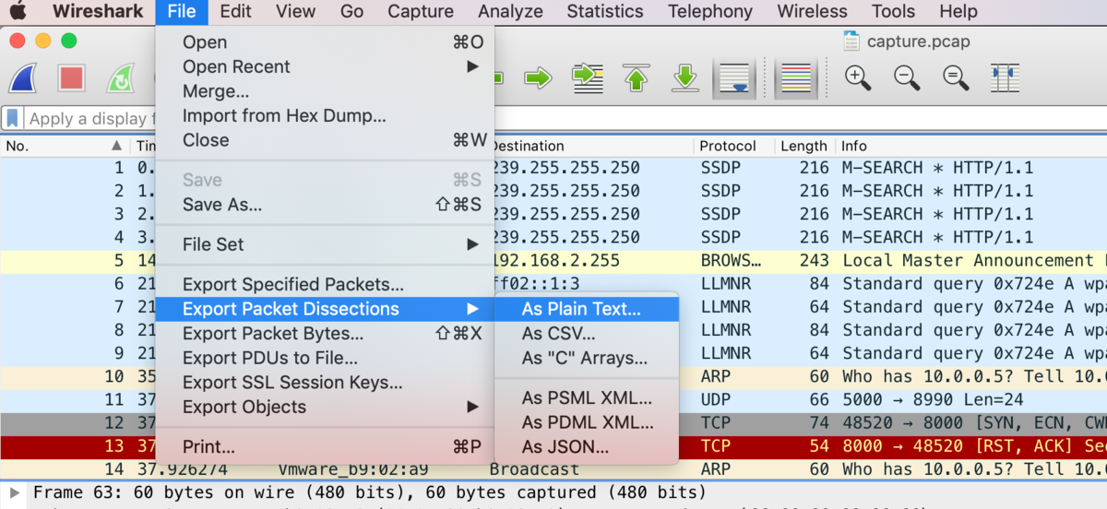Viewport: 1107px width, 509px height.
Task: Select packet 10 ARP Who has 10.0.0.5 row
Action: coord(553,377)
